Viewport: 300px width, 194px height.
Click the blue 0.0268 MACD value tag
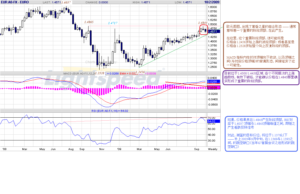[x=213, y=81]
